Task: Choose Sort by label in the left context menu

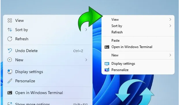Action: coord(22,30)
